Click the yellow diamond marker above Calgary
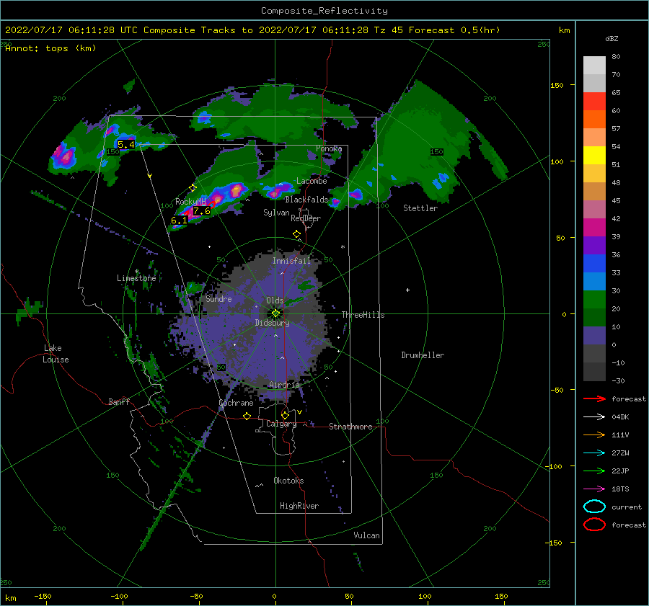Image resolution: width=649 pixels, height=606 pixels. [x=285, y=415]
